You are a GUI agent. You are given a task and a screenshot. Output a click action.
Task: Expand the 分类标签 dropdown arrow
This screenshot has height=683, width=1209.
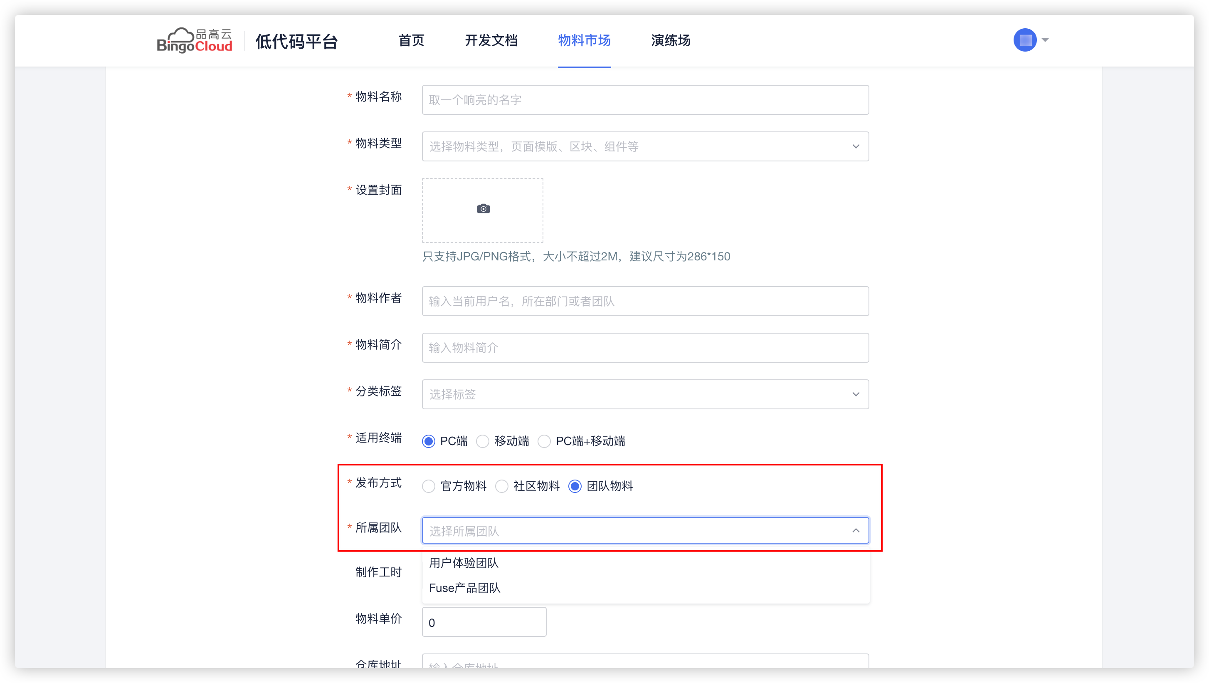click(856, 394)
